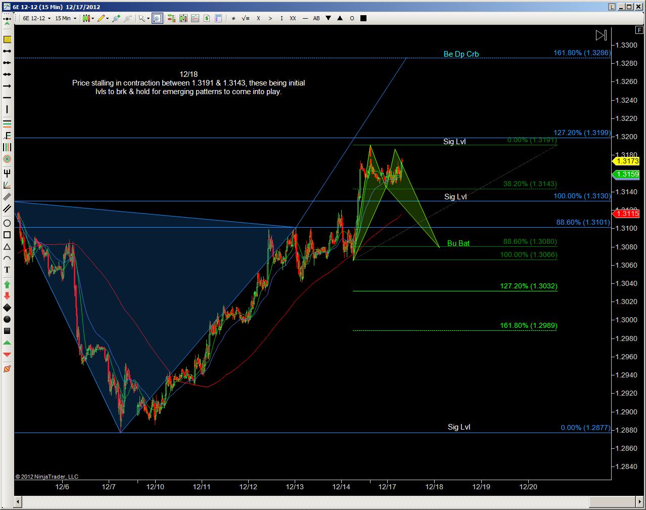Open the candlestick chart style dropdown
This screenshot has height=510, width=646.
point(88,18)
